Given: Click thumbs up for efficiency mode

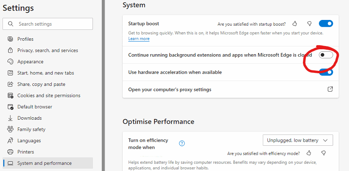Looking at the screenshot, I should 309,153.
